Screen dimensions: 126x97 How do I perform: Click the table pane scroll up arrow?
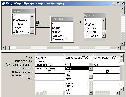pos(123,8)
